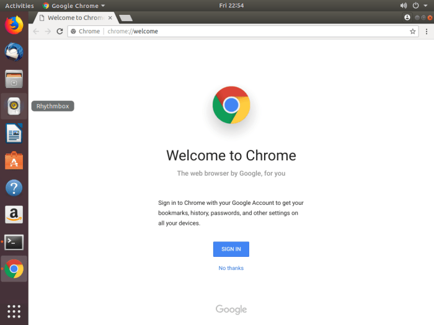The image size is (434, 325).
Task: Expand the system menu arrow in top bar
Action: 426,6
